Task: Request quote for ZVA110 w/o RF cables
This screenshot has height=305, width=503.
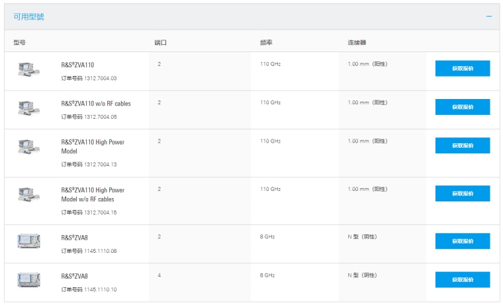Action: click(462, 107)
